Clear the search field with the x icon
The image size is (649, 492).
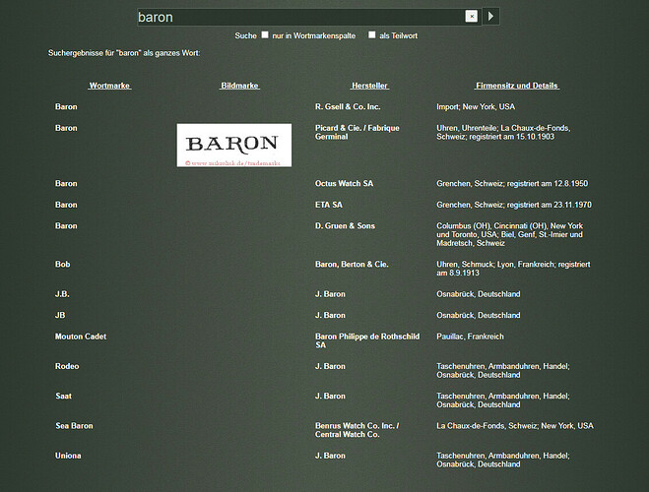[x=471, y=17]
